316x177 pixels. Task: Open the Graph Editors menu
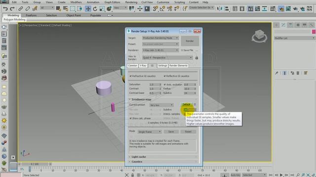[x=112, y=2]
